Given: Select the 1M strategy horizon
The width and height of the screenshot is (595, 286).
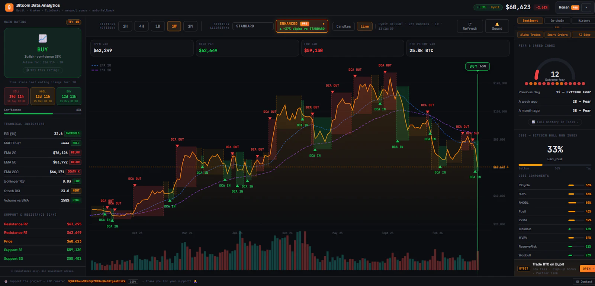Looking at the screenshot, I should coord(190,26).
